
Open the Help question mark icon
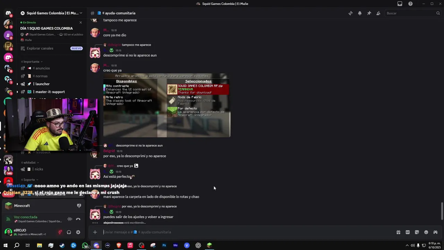(410, 4)
